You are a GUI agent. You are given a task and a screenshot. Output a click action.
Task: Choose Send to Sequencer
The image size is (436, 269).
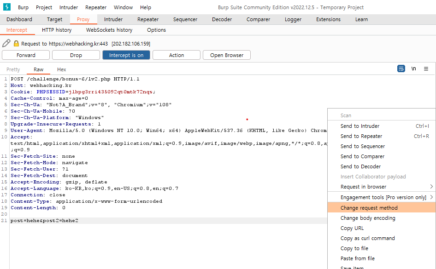click(382, 146)
